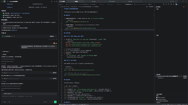This screenshot has height=105, width=188.
Task: Click the review changes button in files-changed card
Action: click(x=52, y=36)
